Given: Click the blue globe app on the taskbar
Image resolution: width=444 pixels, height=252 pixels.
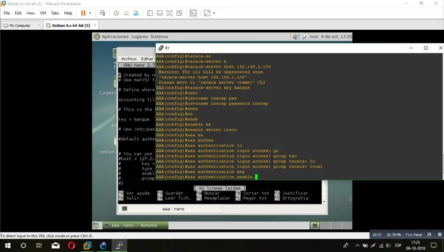Looking at the screenshot, I should (103, 246).
